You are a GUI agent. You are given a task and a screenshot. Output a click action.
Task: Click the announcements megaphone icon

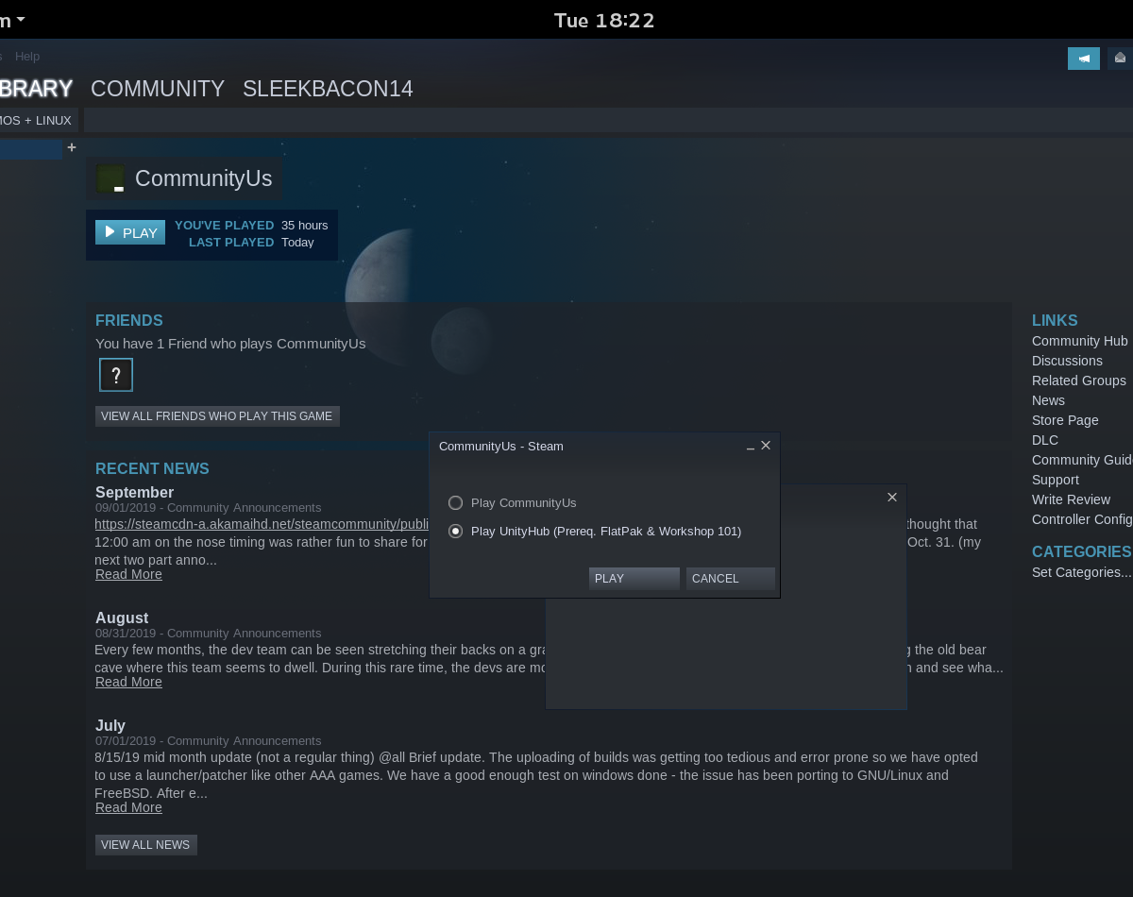click(1084, 59)
